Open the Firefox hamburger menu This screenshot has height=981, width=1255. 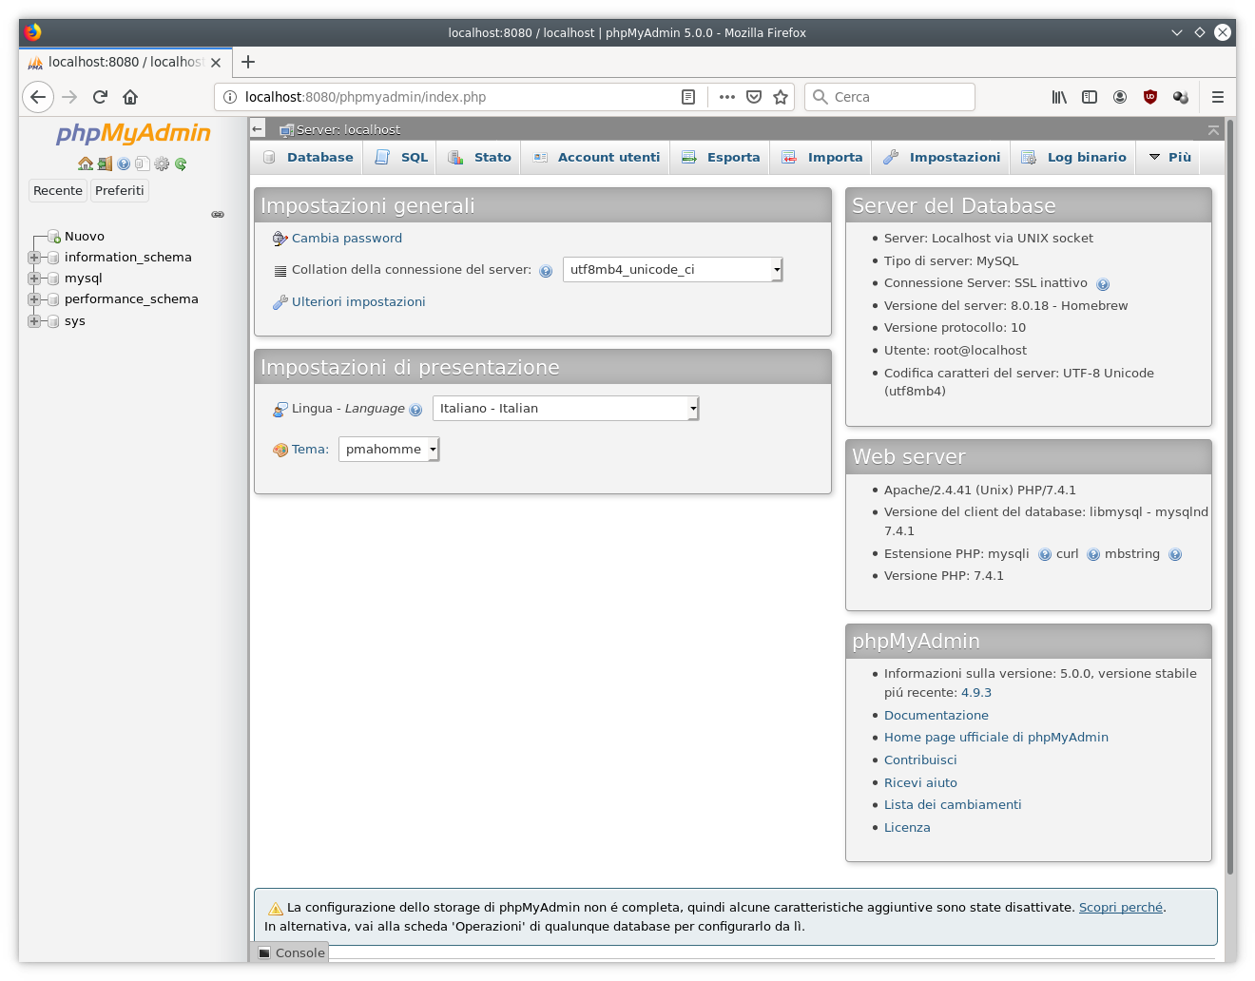pyautogui.click(x=1217, y=97)
